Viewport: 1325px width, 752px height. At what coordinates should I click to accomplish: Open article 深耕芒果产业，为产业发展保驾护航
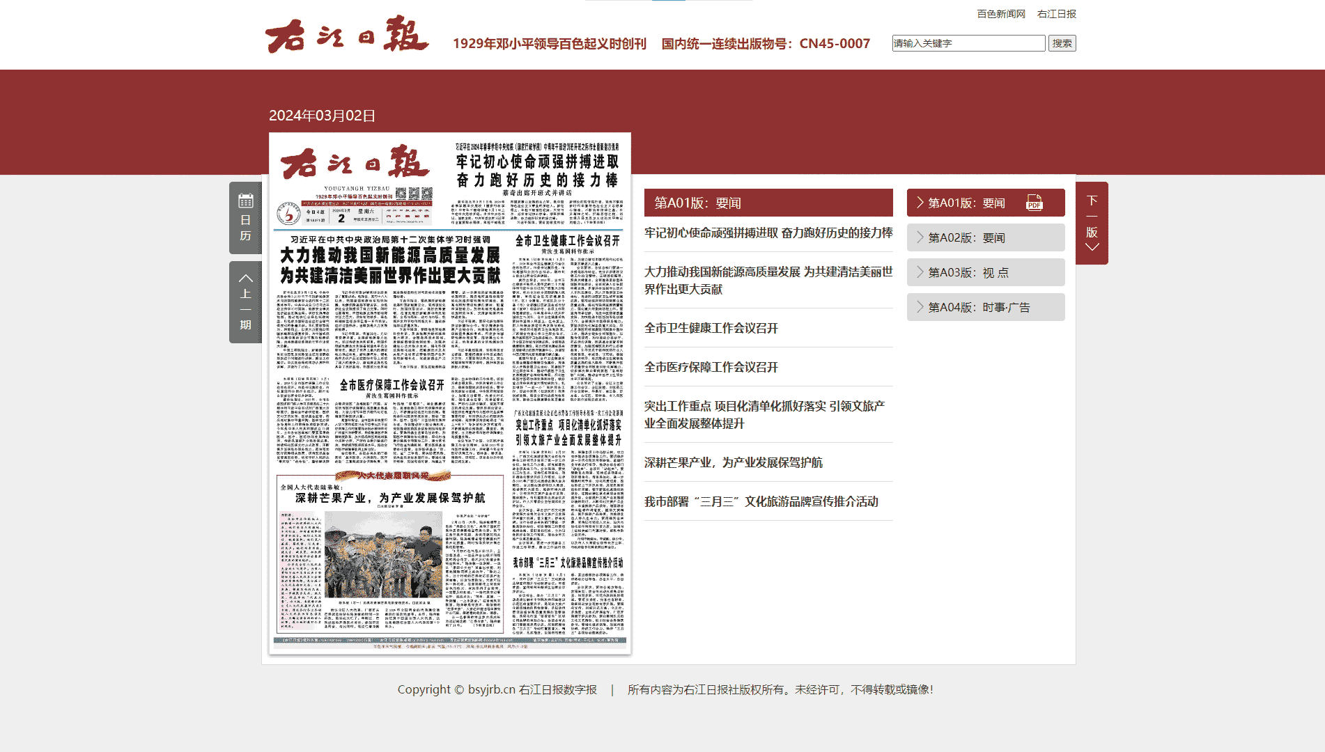click(x=734, y=462)
